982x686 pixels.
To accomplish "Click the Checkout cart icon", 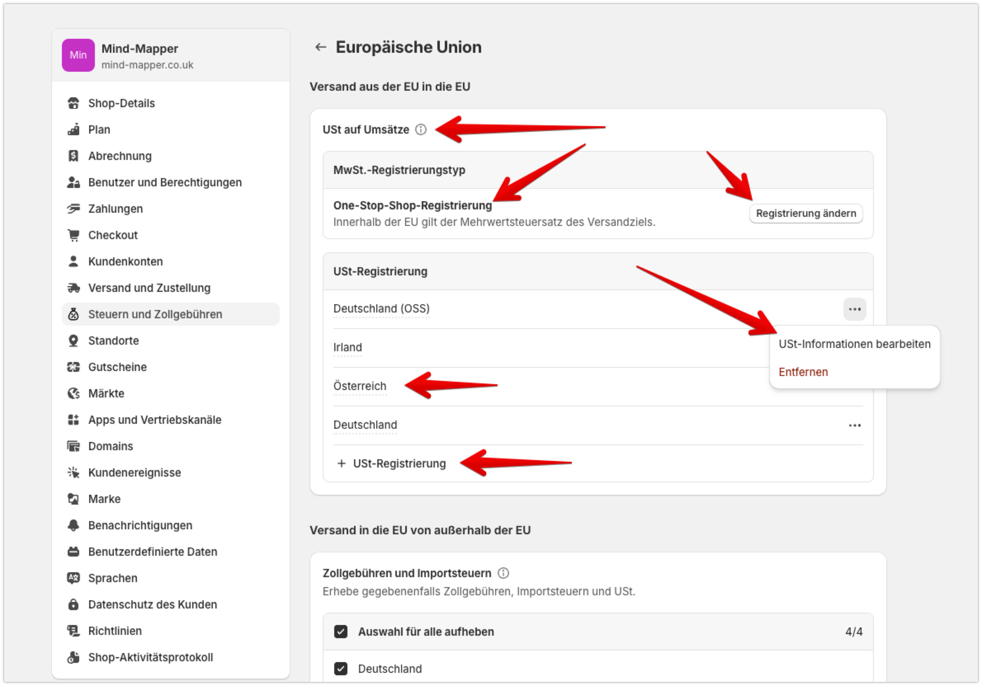I will 73,235.
